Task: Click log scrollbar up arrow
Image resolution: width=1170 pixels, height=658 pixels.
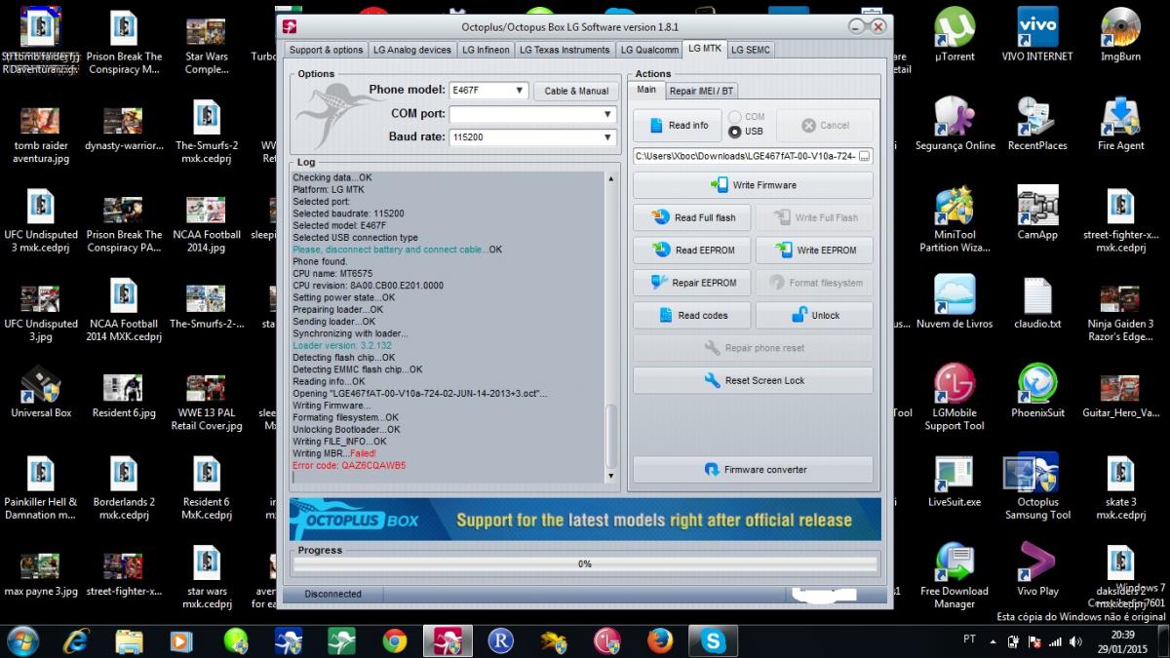Action: click(611, 178)
